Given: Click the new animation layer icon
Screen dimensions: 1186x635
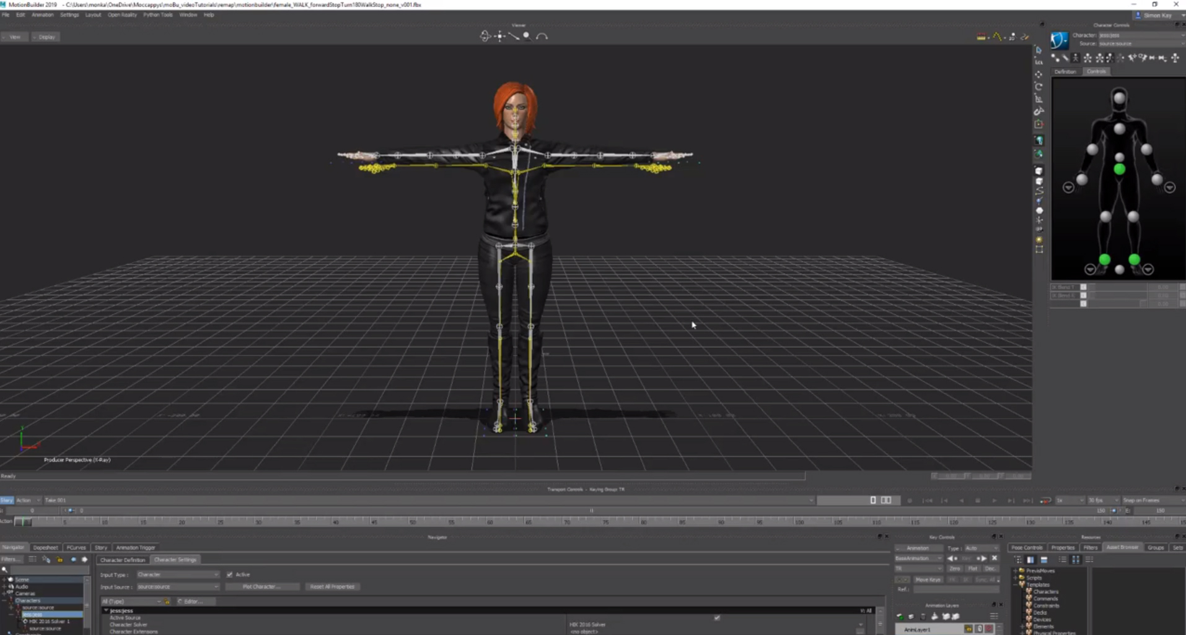Looking at the screenshot, I should coord(900,616).
